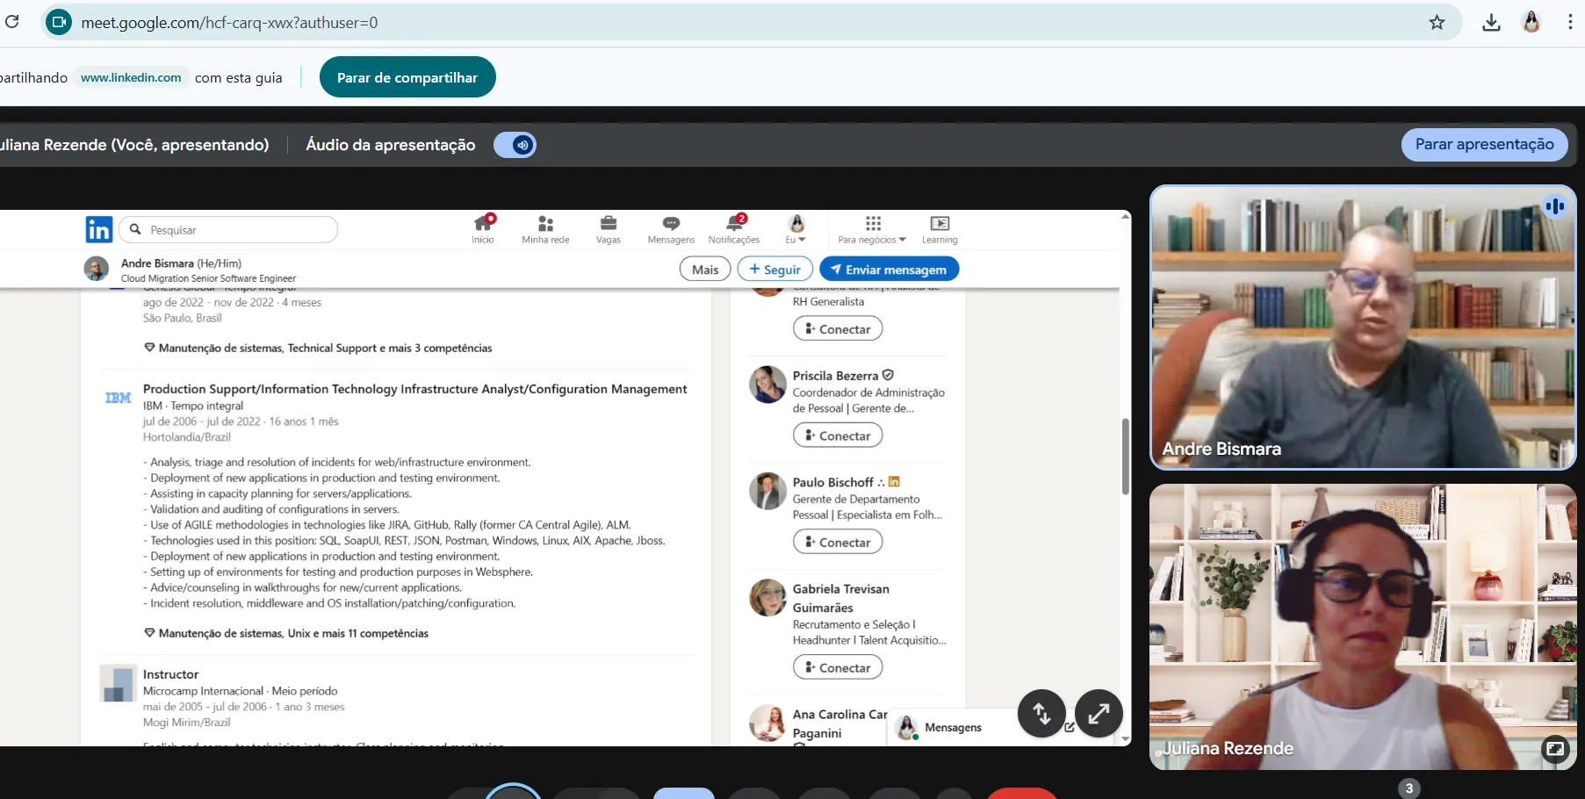Click the 'Microcamp Internacional · Meio período' text
The width and height of the screenshot is (1585, 799).
click(x=241, y=691)
